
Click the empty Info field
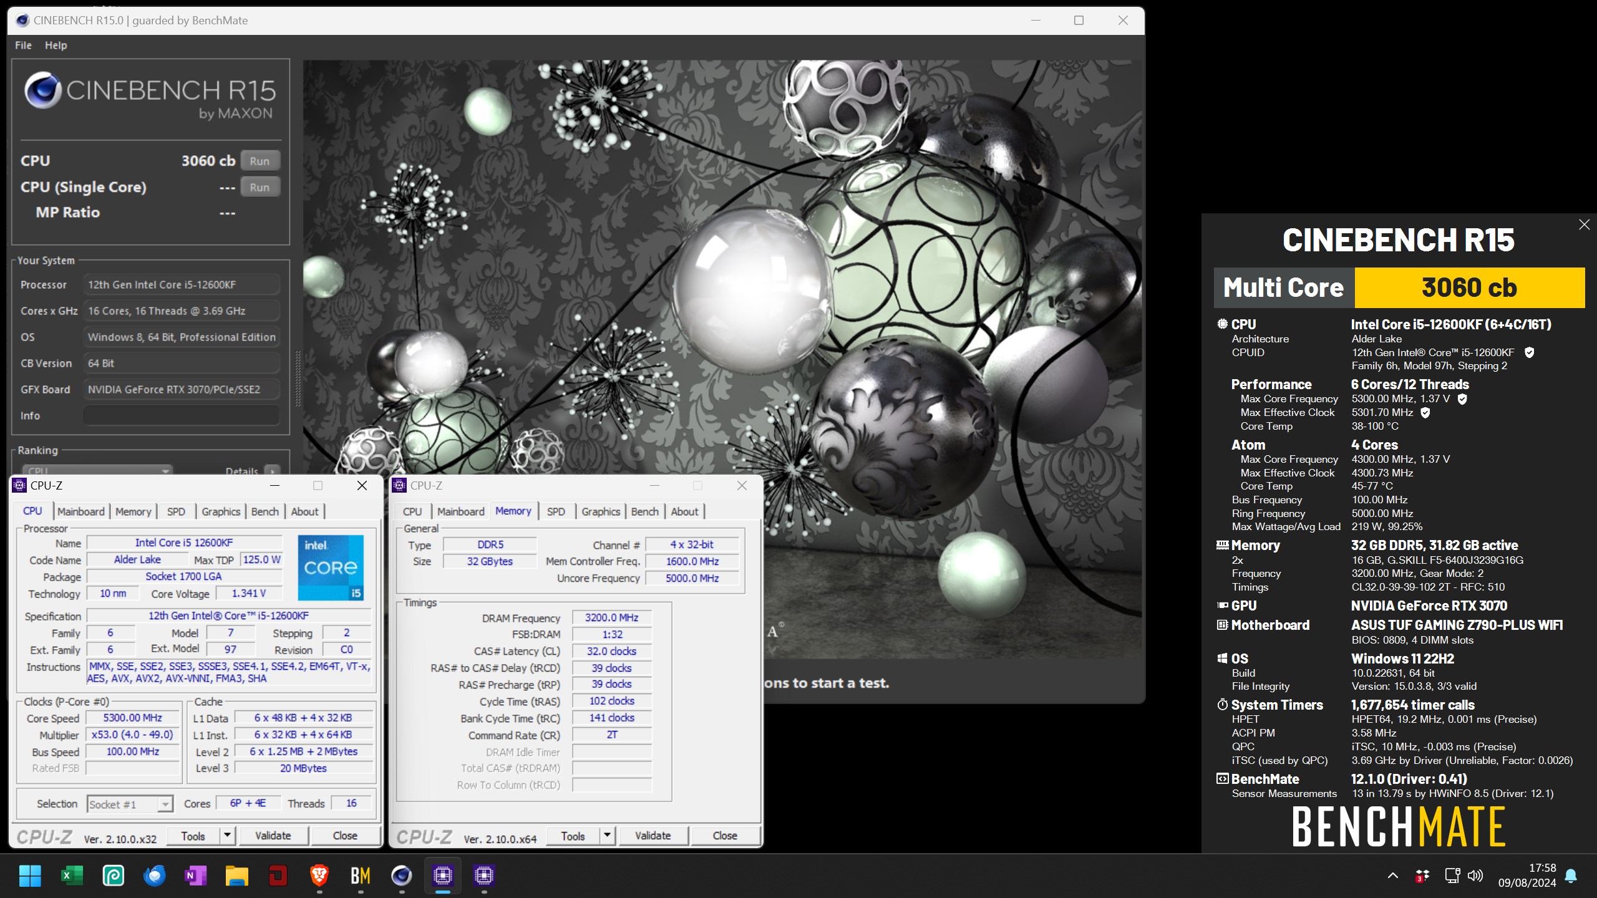point(181,415)
